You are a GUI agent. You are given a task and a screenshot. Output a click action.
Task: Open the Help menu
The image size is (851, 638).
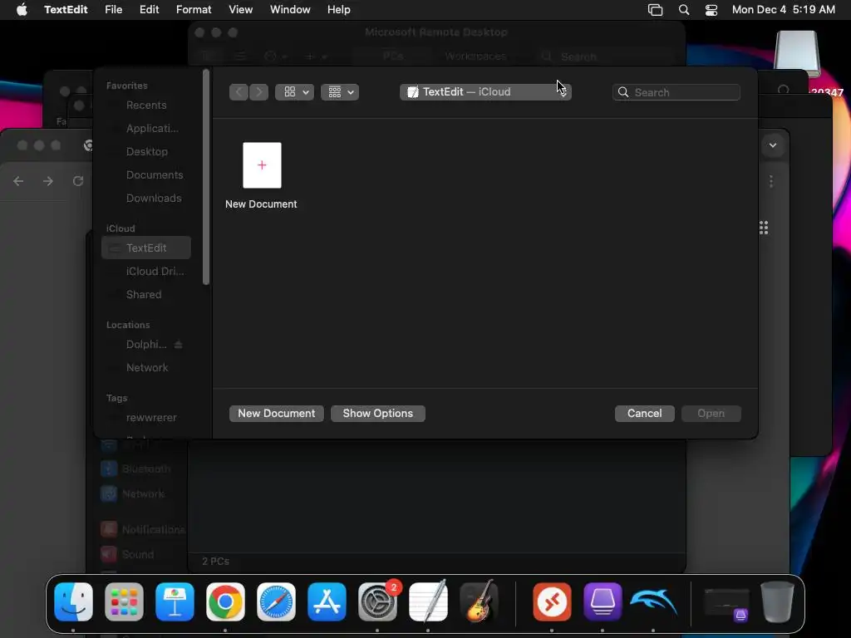[339, 10]
